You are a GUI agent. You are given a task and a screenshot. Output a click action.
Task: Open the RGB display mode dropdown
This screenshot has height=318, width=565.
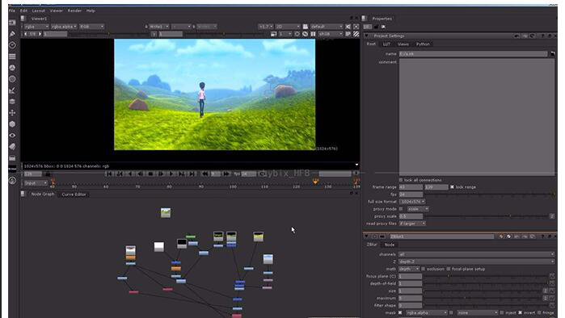[91, 27]
